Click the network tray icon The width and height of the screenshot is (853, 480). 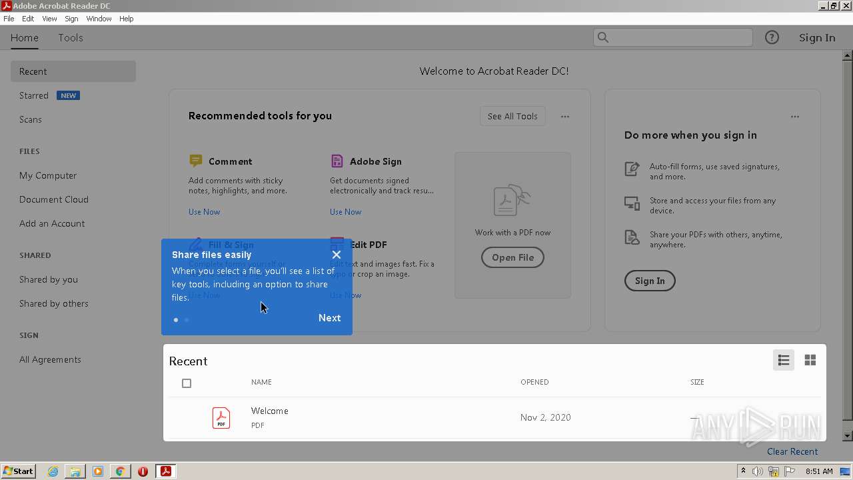[x=774, y=471]
